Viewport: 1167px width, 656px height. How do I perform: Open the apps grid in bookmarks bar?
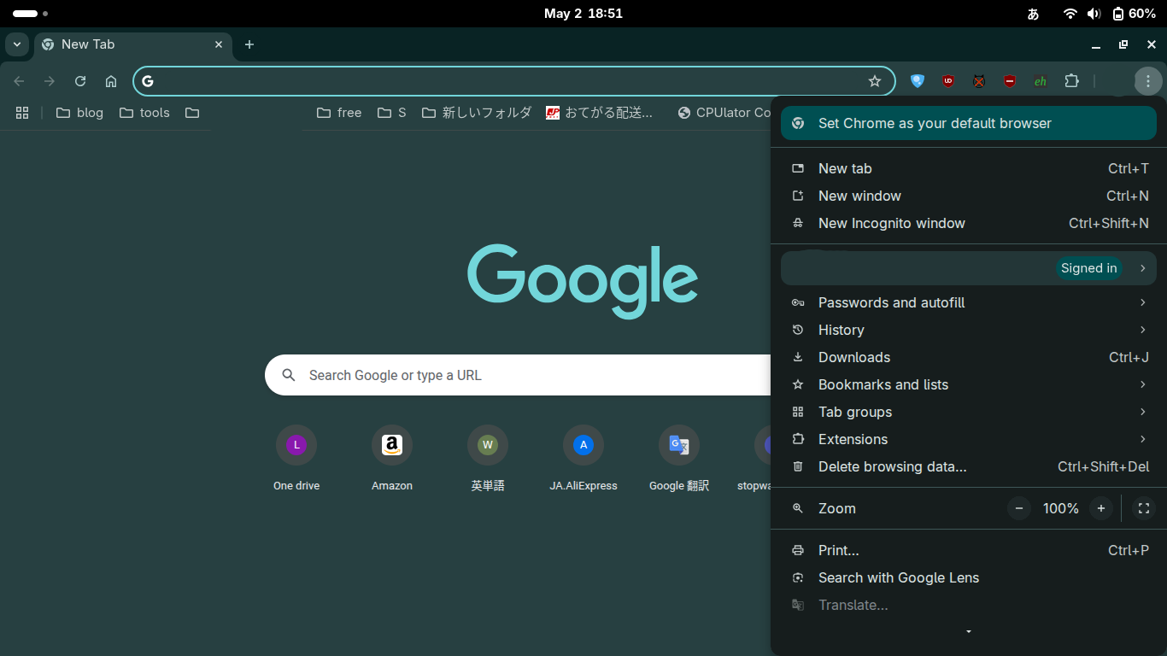coord(22,113)
